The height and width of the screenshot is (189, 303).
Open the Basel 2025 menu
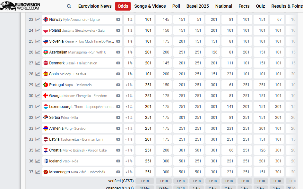[x=197, y=6]
